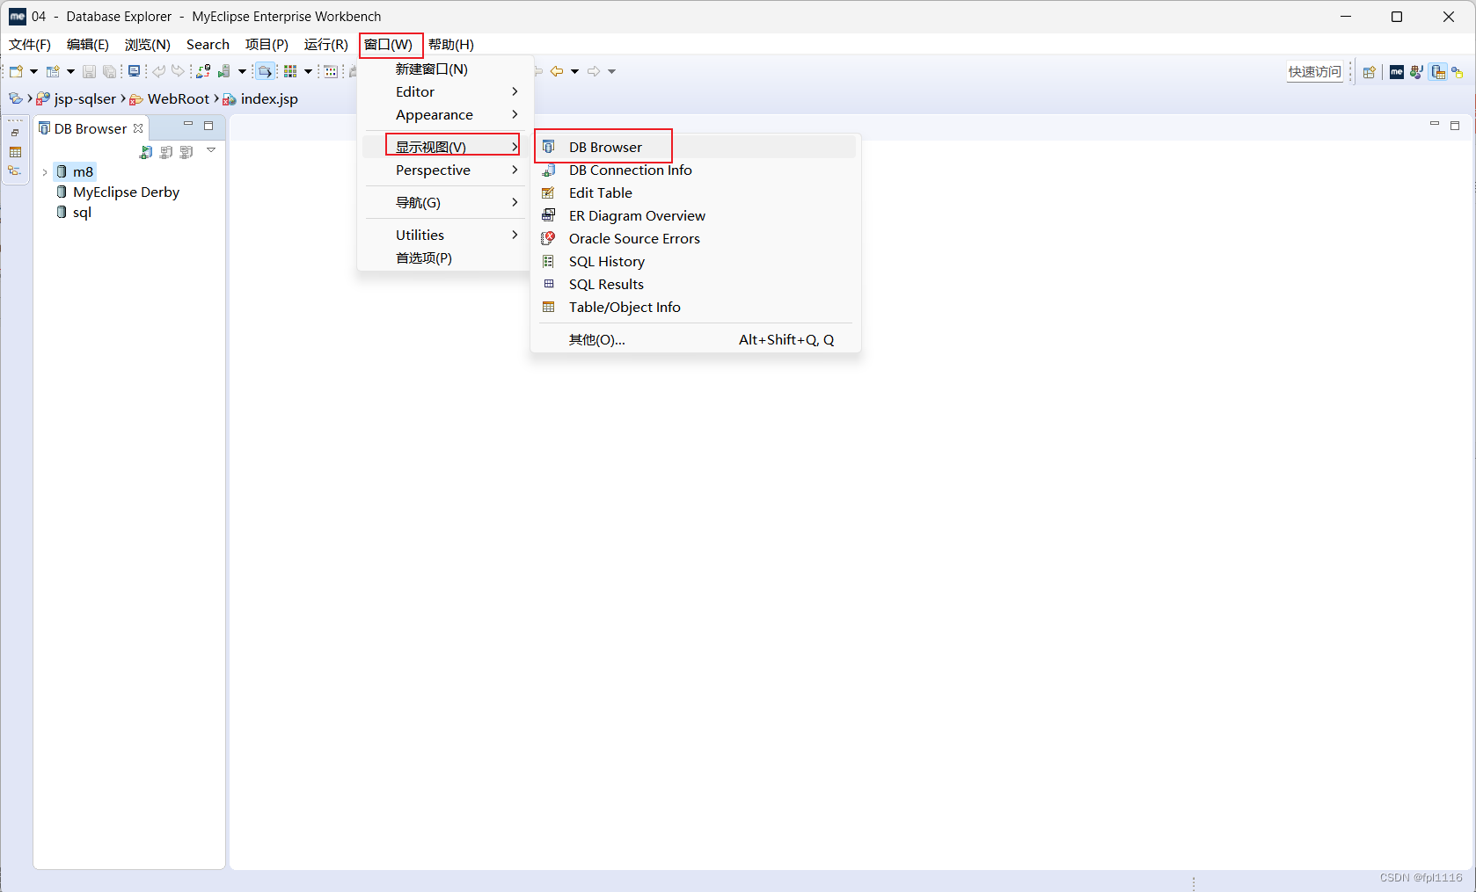Screen dimensions: 1476x892
Task: Minimize the DB Browser panel
Action: (x=188, y=125)
